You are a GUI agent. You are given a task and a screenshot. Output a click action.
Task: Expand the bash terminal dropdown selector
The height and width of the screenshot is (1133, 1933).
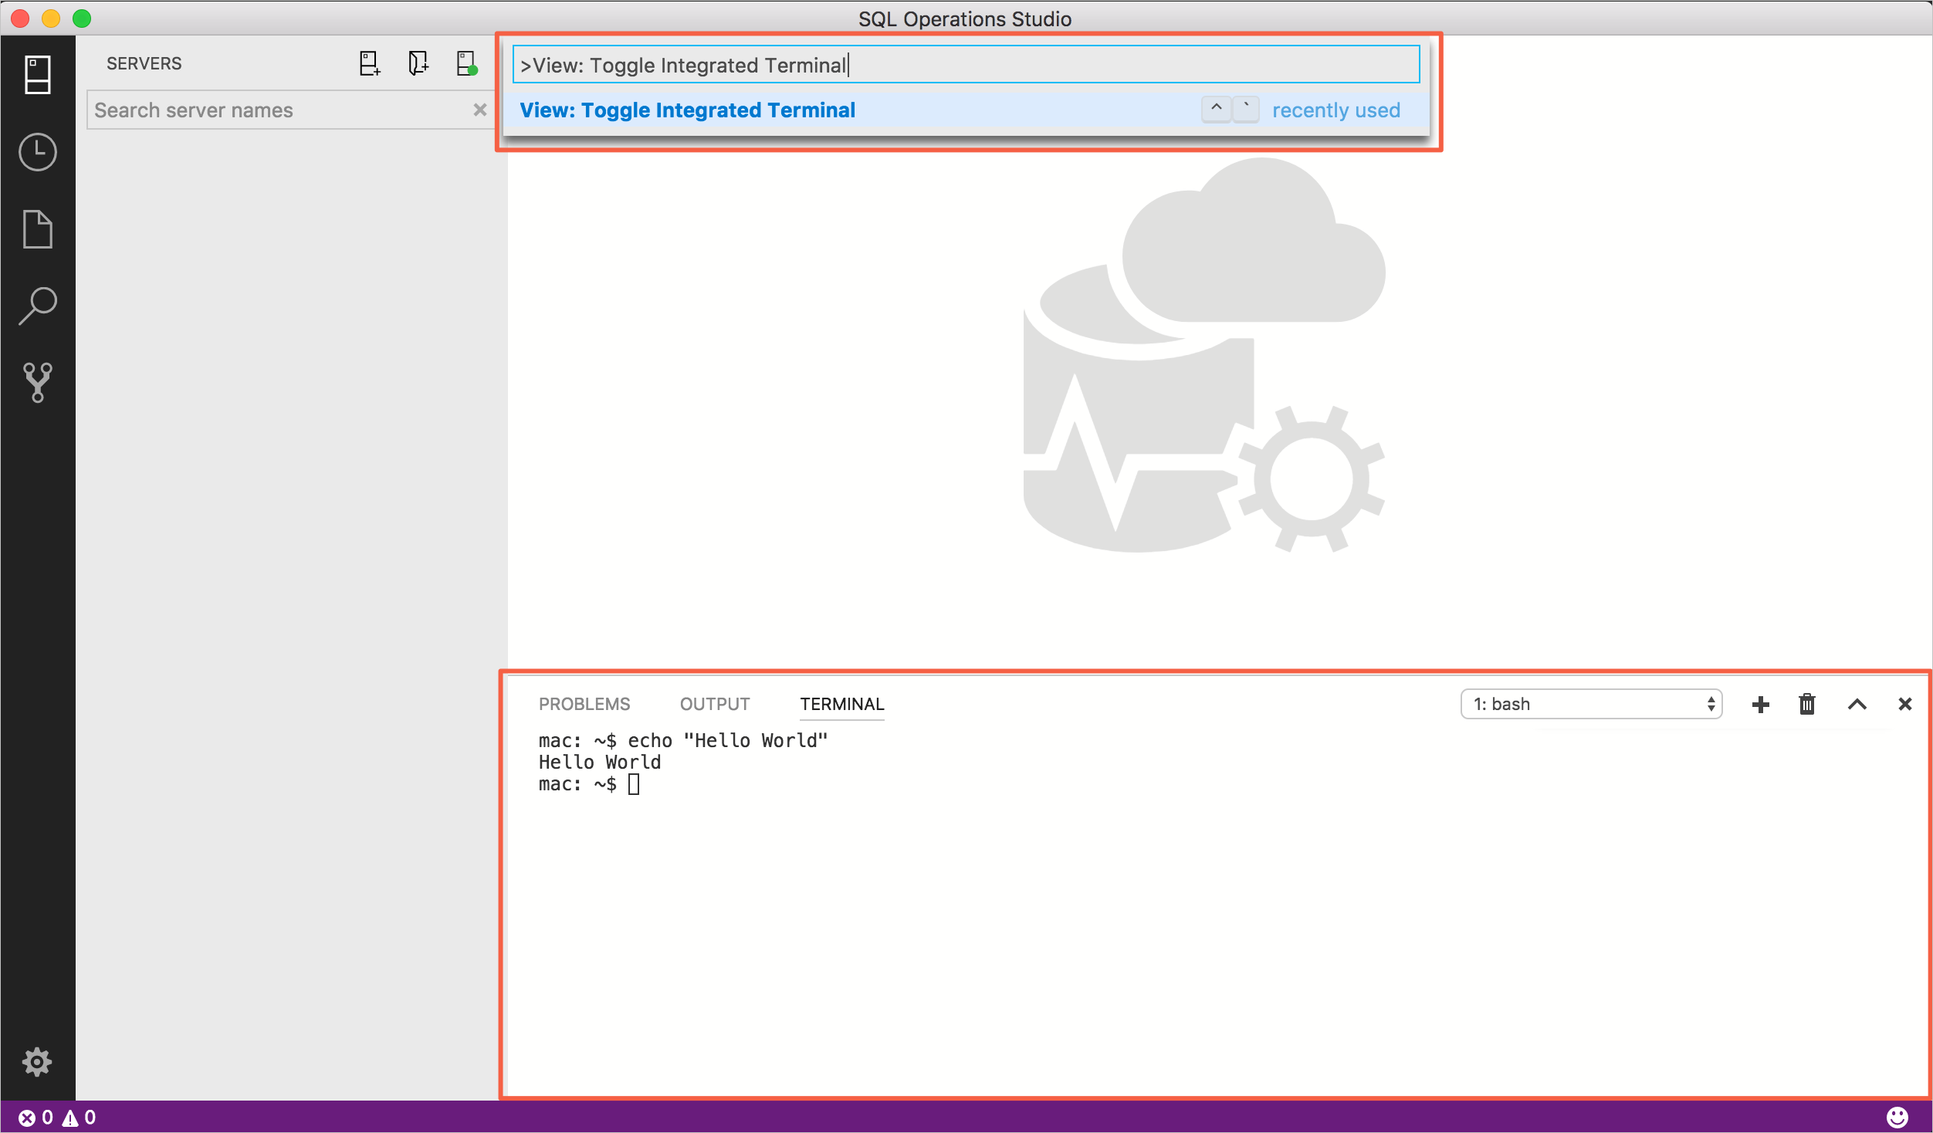coord(1593,704)
